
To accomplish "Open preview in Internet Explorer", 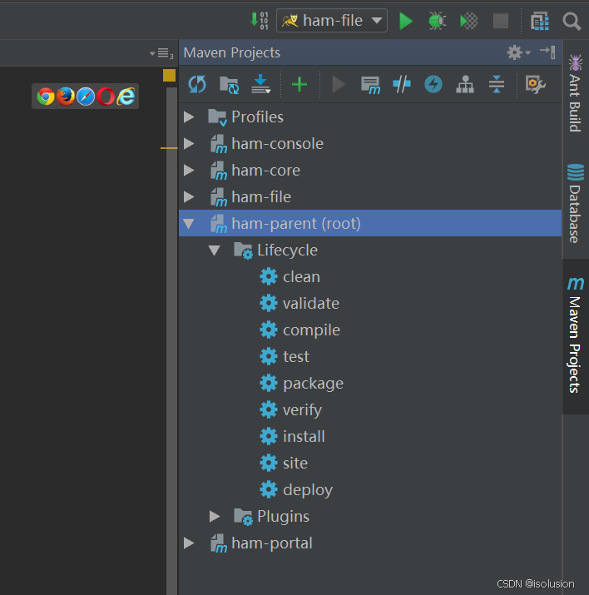I will coord(126,97).
